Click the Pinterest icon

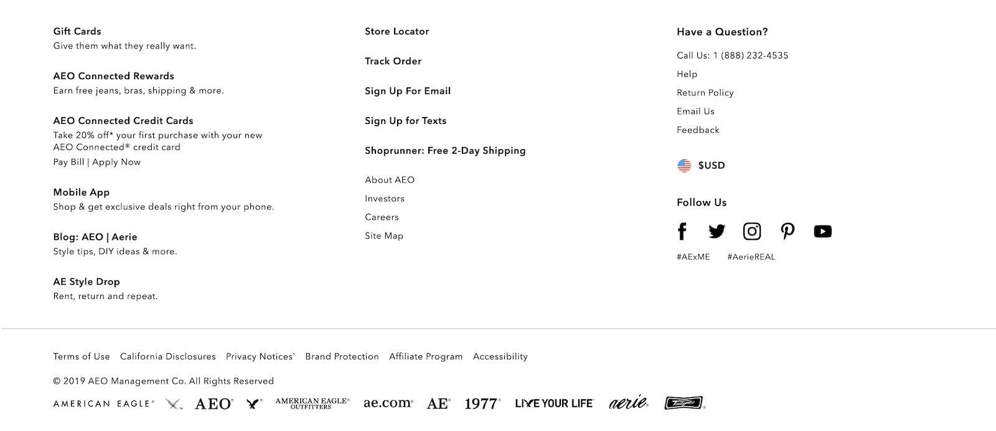tap(787, 232)
